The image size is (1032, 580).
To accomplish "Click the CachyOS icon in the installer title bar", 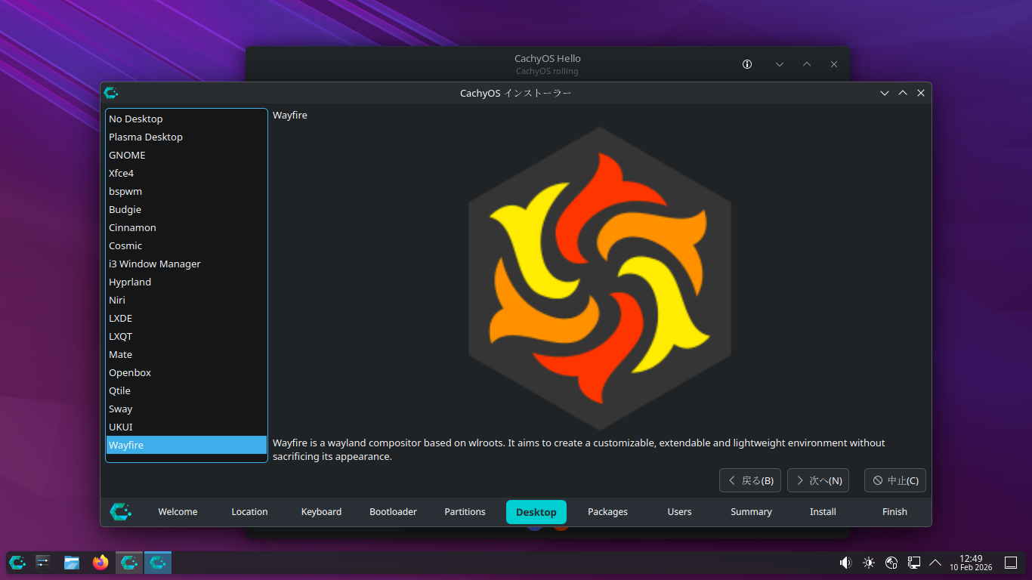I will coord(111,93).
